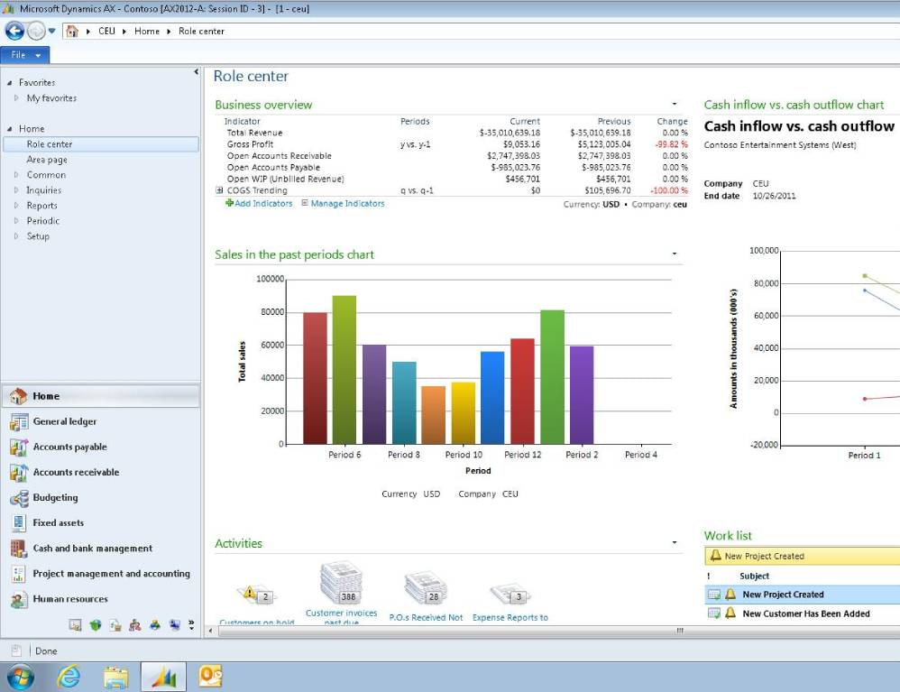Open the Expense Reports cue
The image size is (900, 692).
pos(510,602)
